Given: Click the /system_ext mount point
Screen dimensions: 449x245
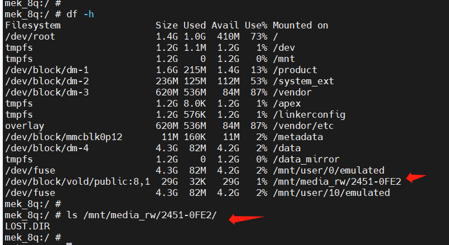Looking at the screenshot, I should click(303, 81).
